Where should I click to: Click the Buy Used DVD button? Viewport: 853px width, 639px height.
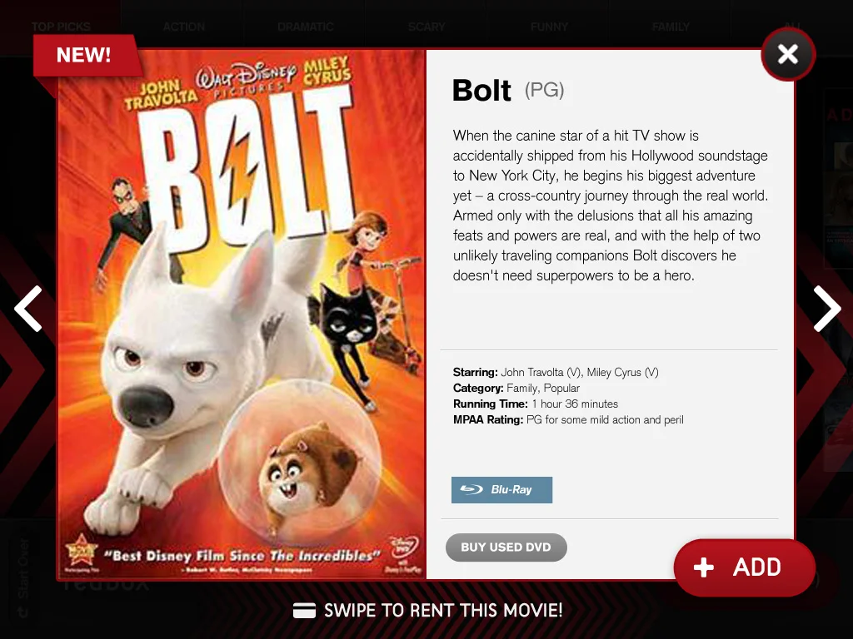(x=506, y=547)
